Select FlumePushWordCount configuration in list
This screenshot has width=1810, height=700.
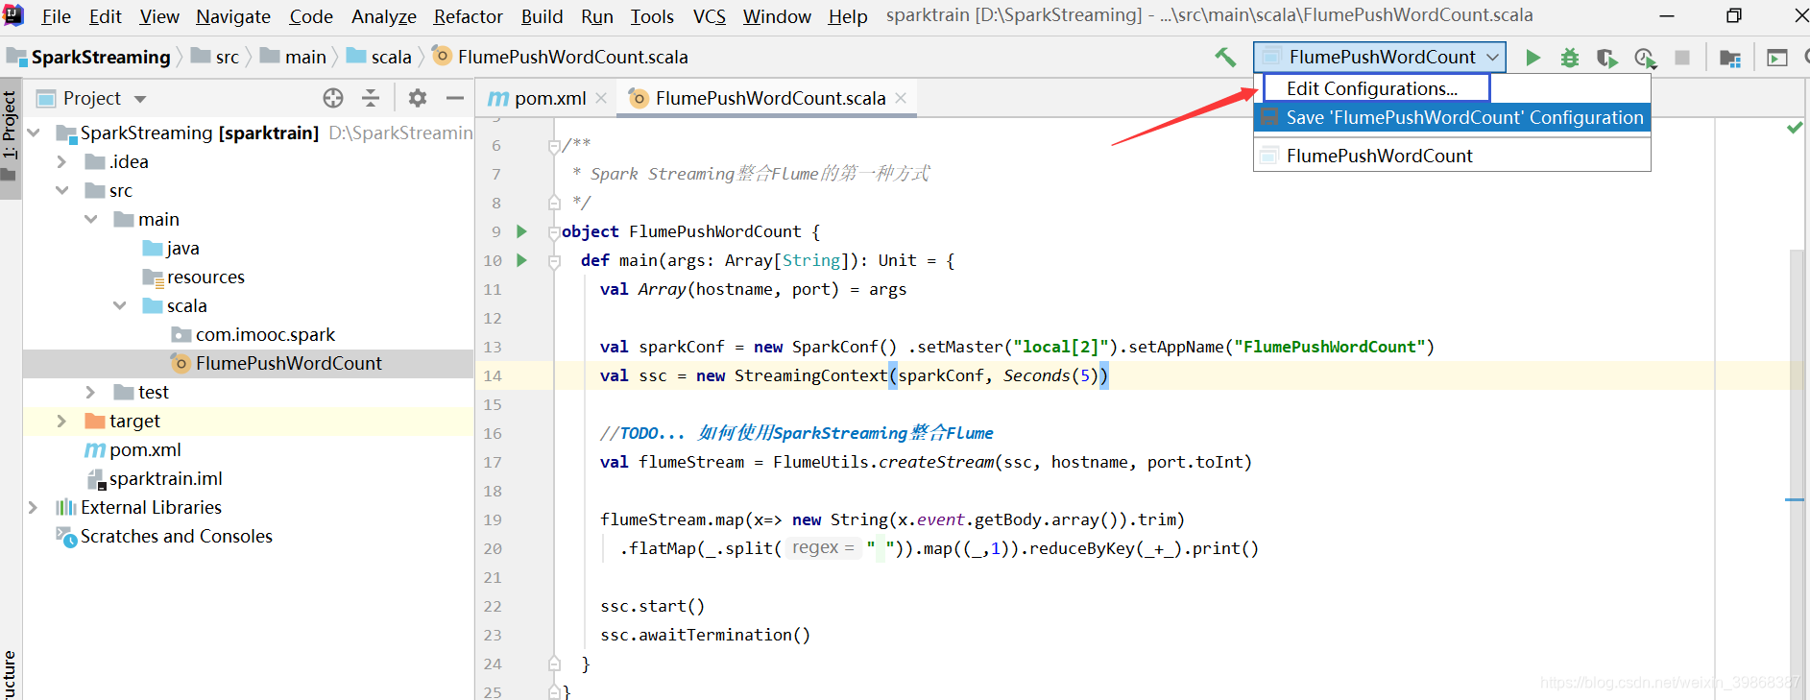1452,156
